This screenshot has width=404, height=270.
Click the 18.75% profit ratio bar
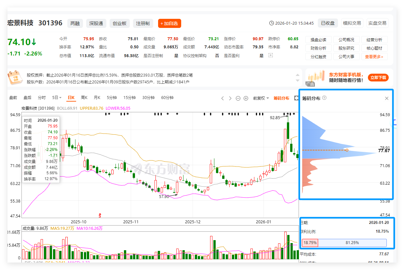(x=310, y=243)
